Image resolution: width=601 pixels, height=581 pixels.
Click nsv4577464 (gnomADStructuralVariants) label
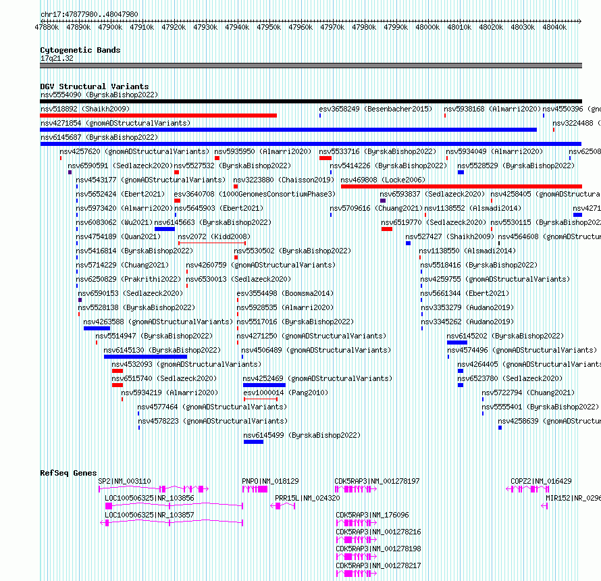212,407
